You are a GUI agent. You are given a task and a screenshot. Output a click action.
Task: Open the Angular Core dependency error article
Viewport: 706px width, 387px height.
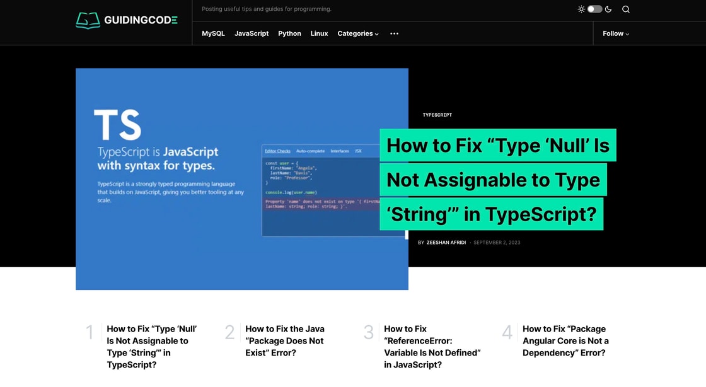[565, 340]
